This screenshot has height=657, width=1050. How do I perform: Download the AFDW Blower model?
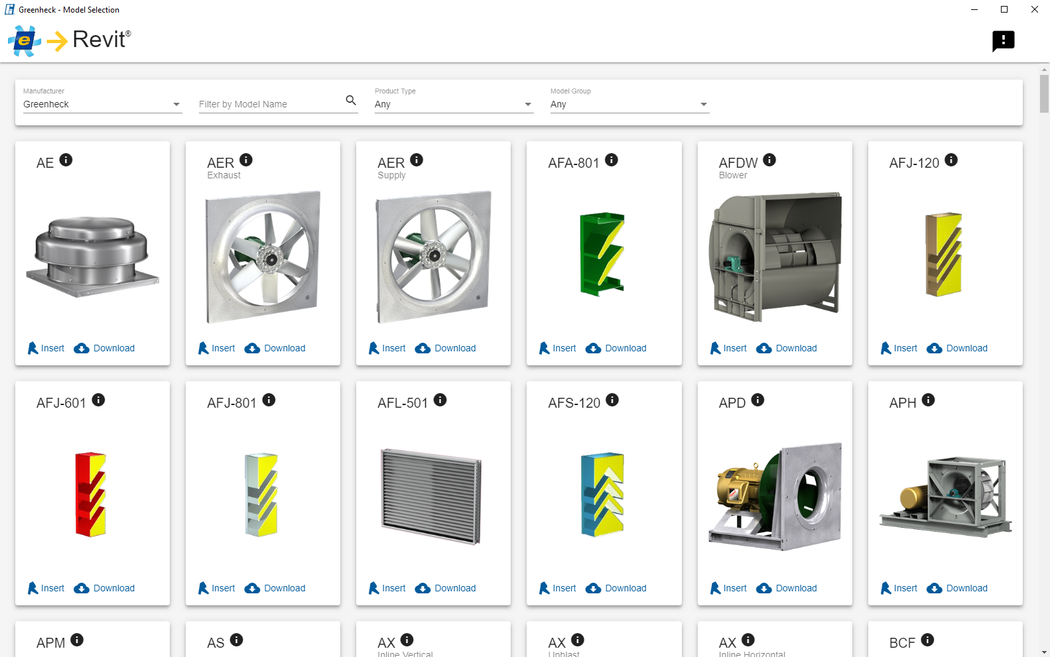[x=787, y=348]
